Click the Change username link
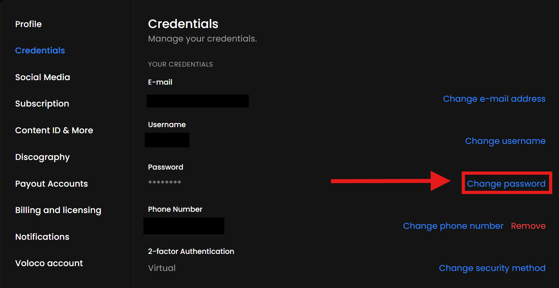The height and width of the screenshot is (288, 559). [505, 141]
